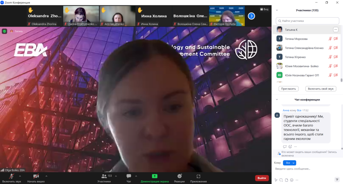This screenshot has width=343, height=184.
Task: Go to next page of video thumbnails
Action: pyautogui.click(x=251, y=16)
